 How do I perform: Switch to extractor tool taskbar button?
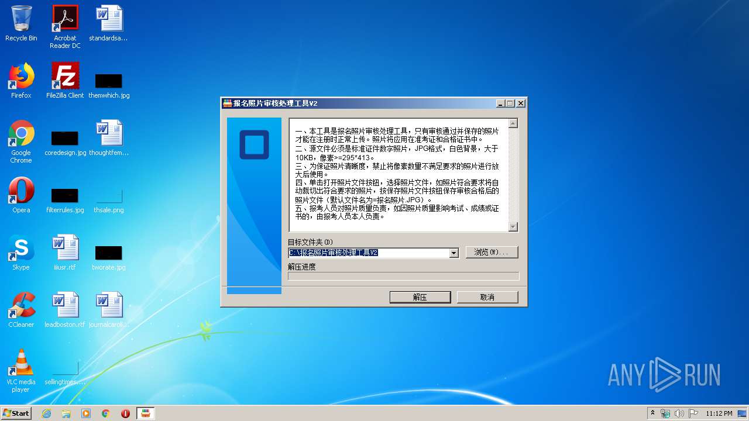coord(146,413)
